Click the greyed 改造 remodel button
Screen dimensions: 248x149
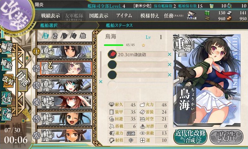coord(226,137)
